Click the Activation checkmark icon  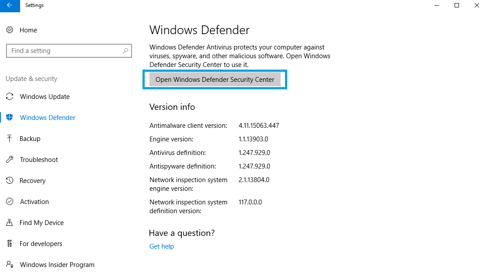tap(10, 201)
